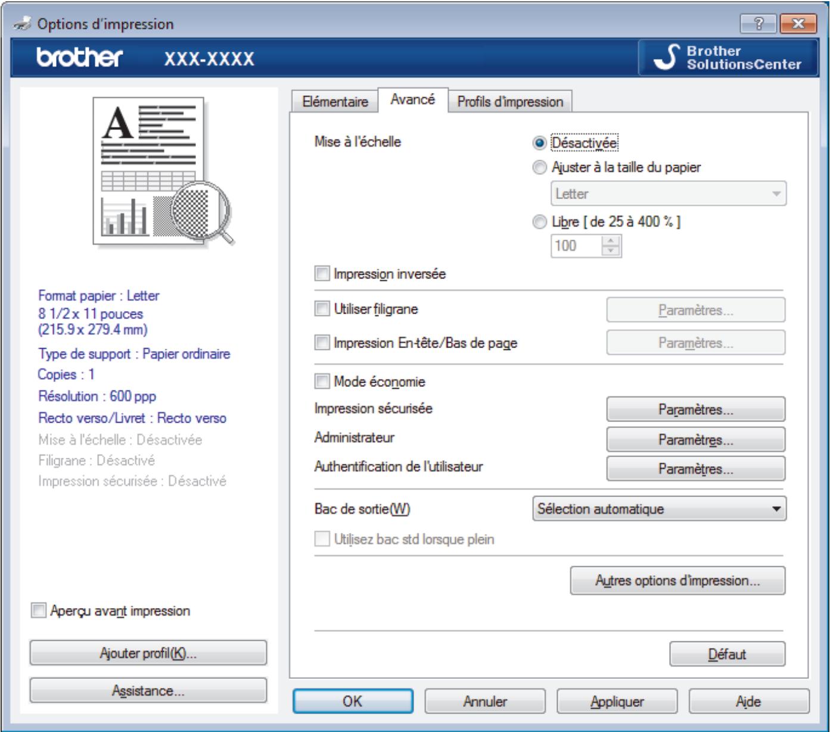Click Recto verso/Livret : Recto verso text
Screen dimensions: 830x732
click(x=132, y=418)
